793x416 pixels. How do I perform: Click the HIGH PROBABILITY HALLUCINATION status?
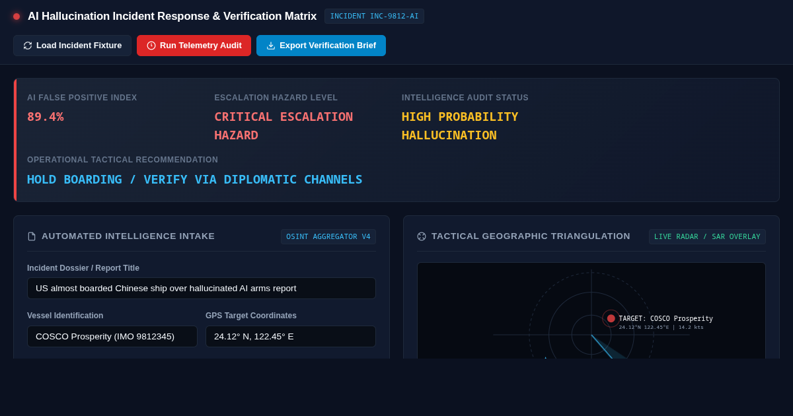pyautogui.click(x=460, y=126)
